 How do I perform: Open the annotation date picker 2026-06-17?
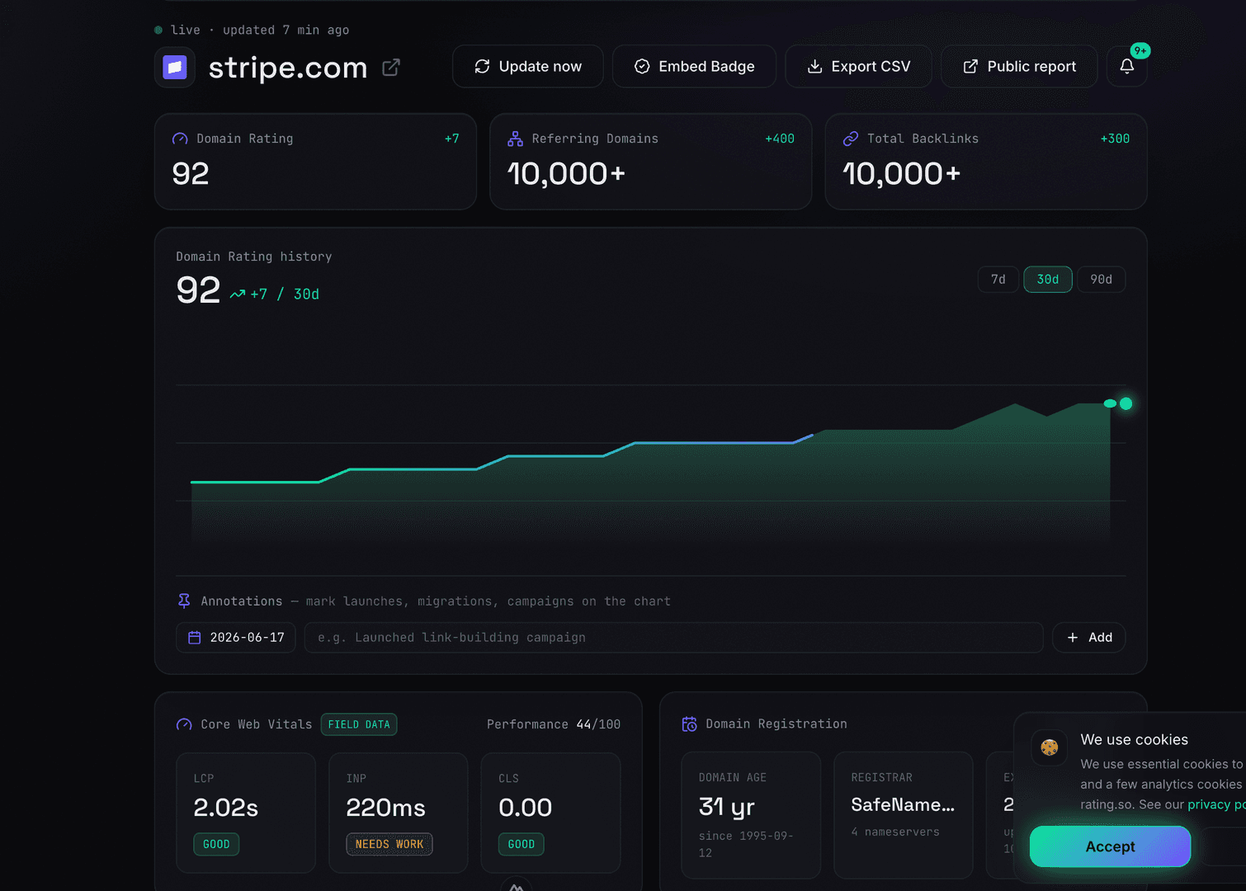[236, 638]
